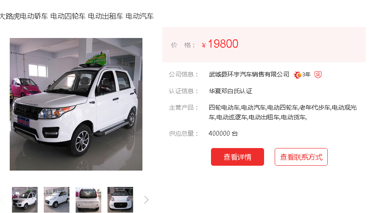This screenshot has height=213, width=372.
Task: Click the 企 enterprise verification shield icon
Action: (x=318, y=75)
